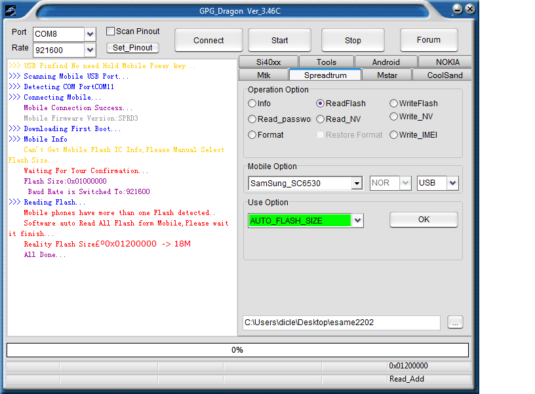Select the ReadFlash radio button
This screenshot has height=394, width=535.
[x=320, y=103]
